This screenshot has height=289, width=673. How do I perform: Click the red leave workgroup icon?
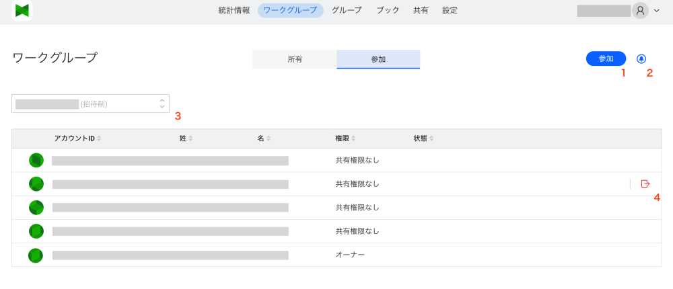(645, 183)
